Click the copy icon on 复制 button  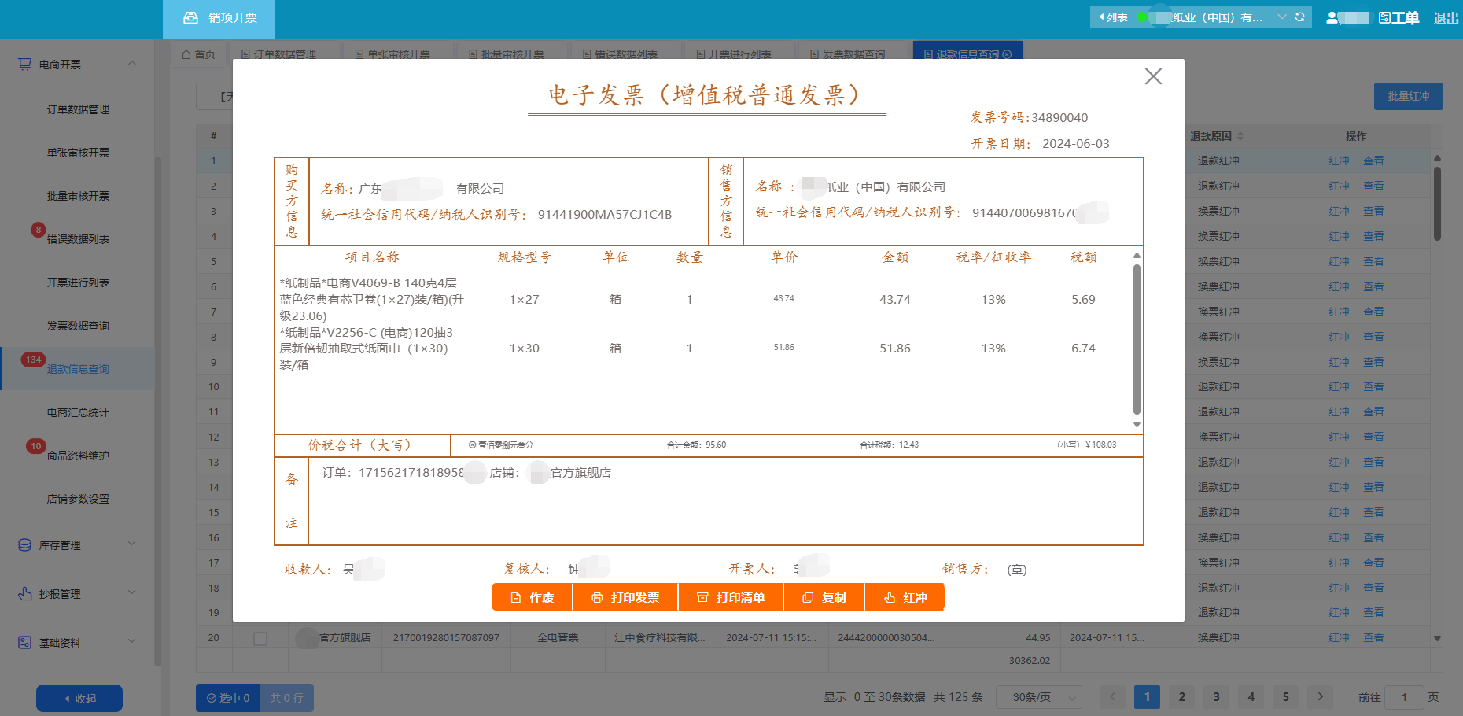click(x=808, y=598)
